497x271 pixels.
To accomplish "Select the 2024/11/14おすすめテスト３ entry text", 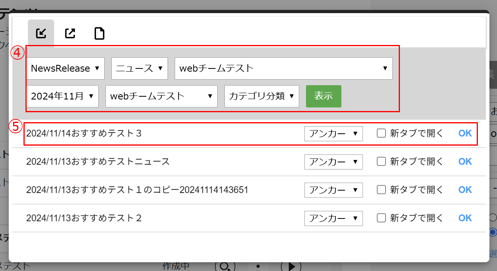I will pyautogui.click(x=84, y=134).
